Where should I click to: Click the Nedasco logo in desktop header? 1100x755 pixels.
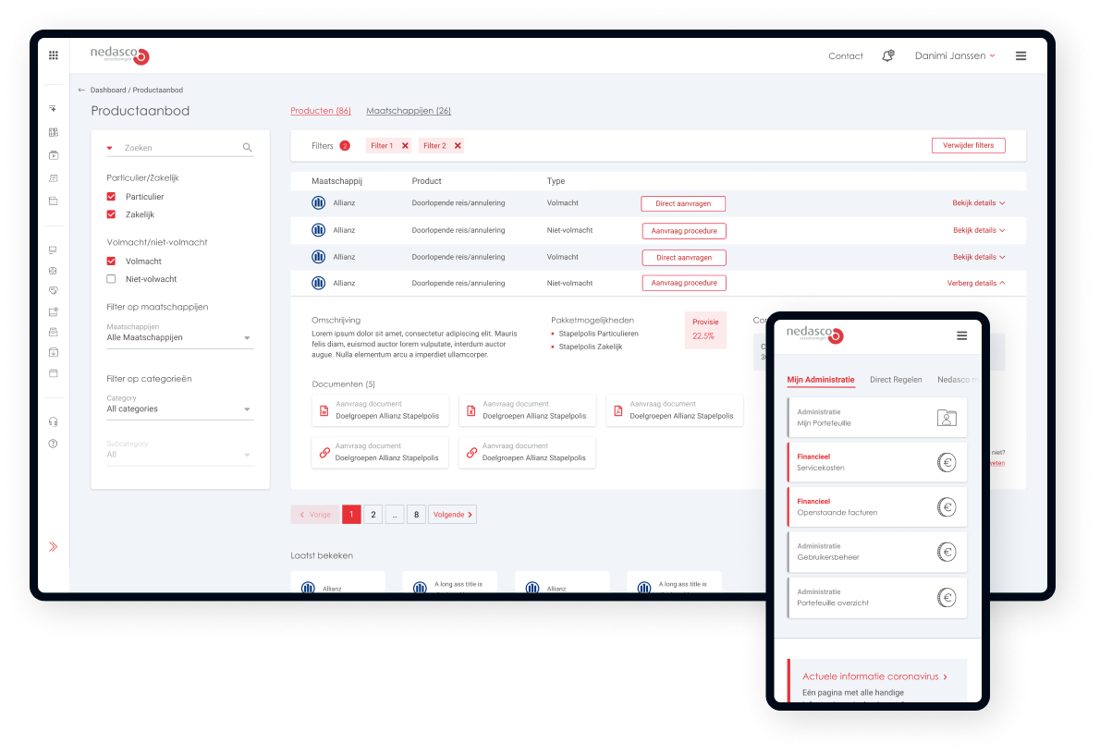tap(120, 55)
